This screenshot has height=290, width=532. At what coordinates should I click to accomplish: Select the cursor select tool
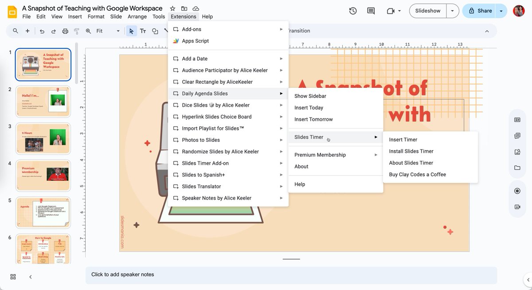[131, 31]
